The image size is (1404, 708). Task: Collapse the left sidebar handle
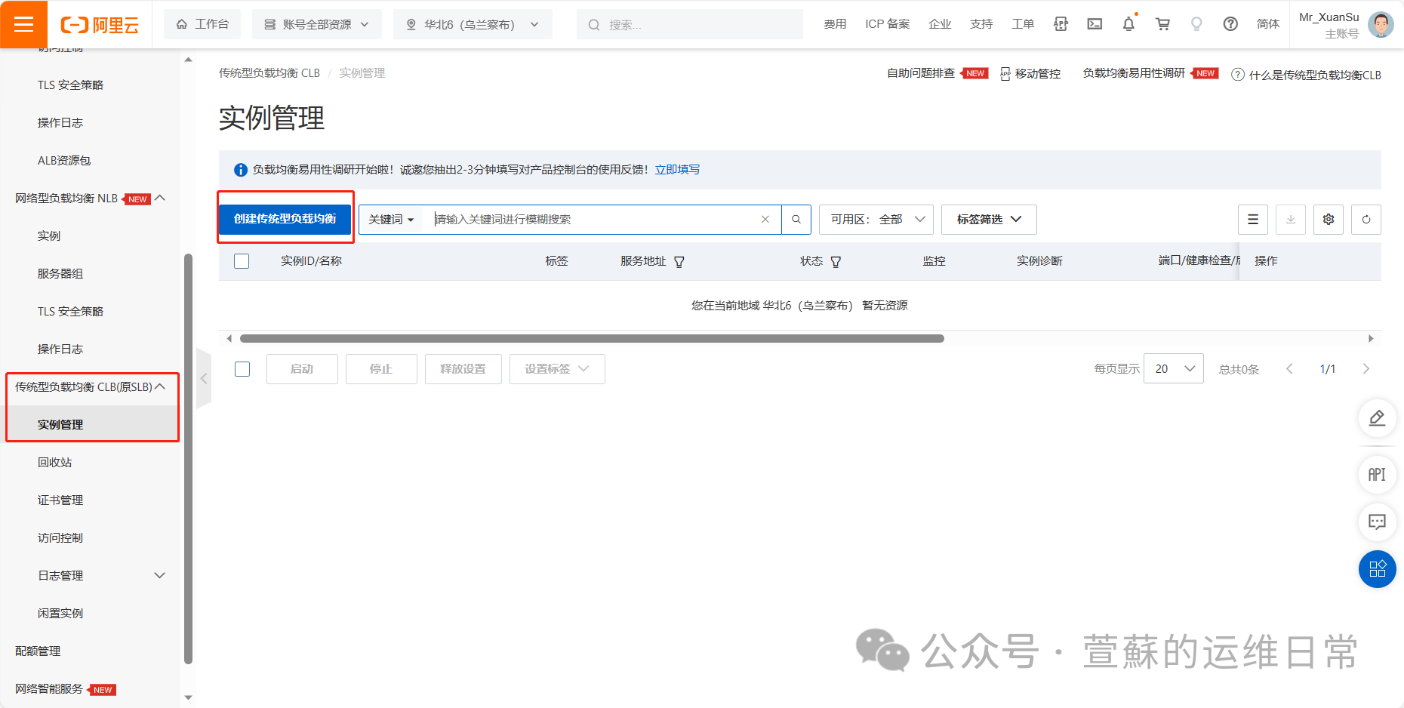click(204, 379)
